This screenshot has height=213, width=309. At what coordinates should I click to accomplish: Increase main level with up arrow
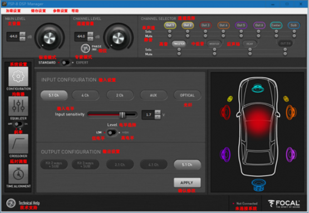click(x=23, y=34)
